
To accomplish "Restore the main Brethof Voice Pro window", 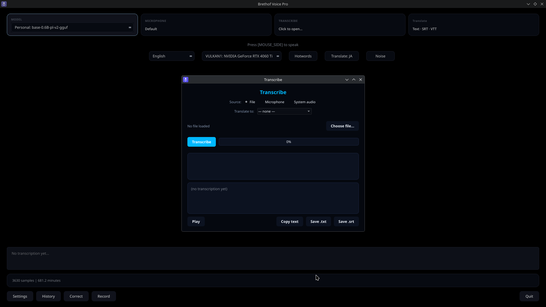I will [x=535, y=4].
